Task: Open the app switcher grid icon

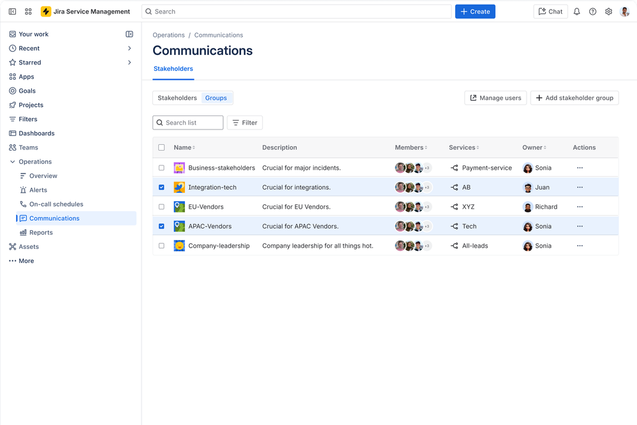Action: 28,11
